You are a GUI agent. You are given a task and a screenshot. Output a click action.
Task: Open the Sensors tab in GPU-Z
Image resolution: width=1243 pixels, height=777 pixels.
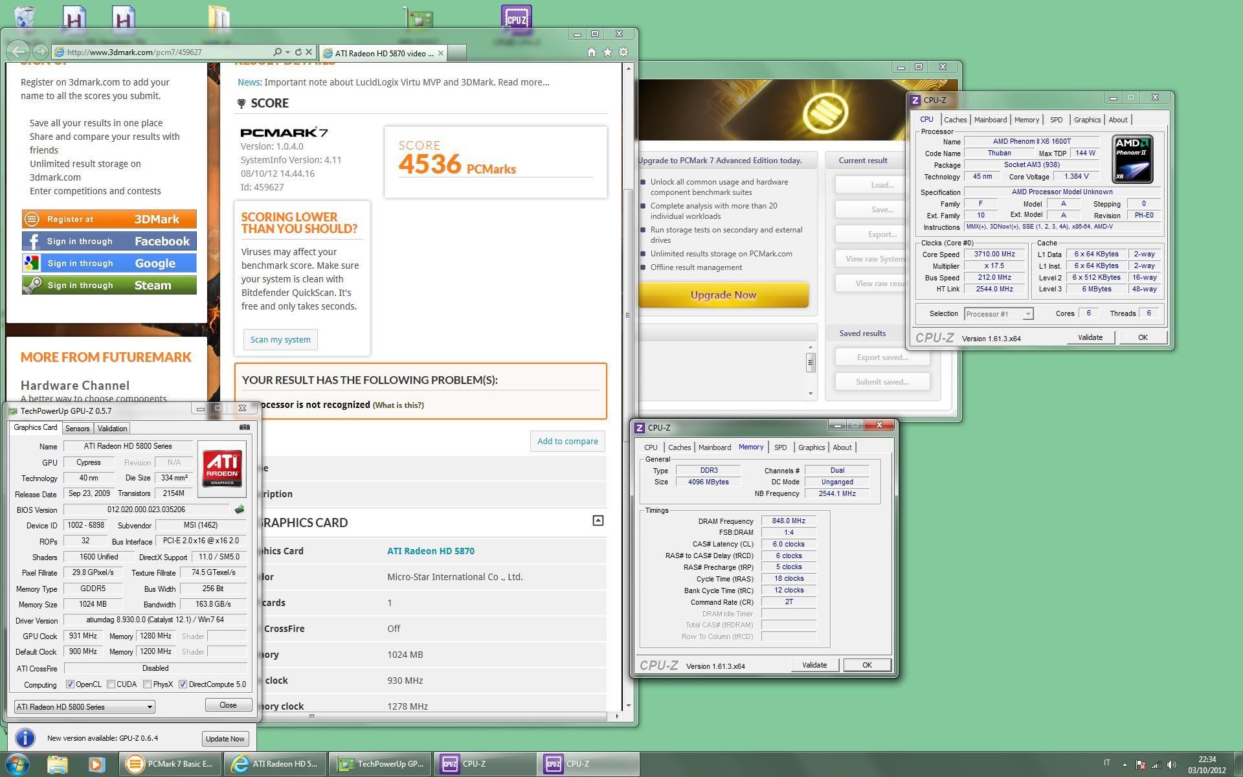[x=78, y=429]
